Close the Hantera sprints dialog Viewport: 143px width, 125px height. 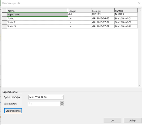(x=139, y=3)
